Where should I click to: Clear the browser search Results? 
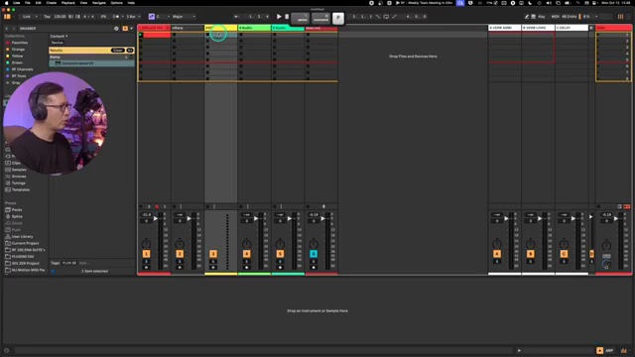tap(117, 51)
